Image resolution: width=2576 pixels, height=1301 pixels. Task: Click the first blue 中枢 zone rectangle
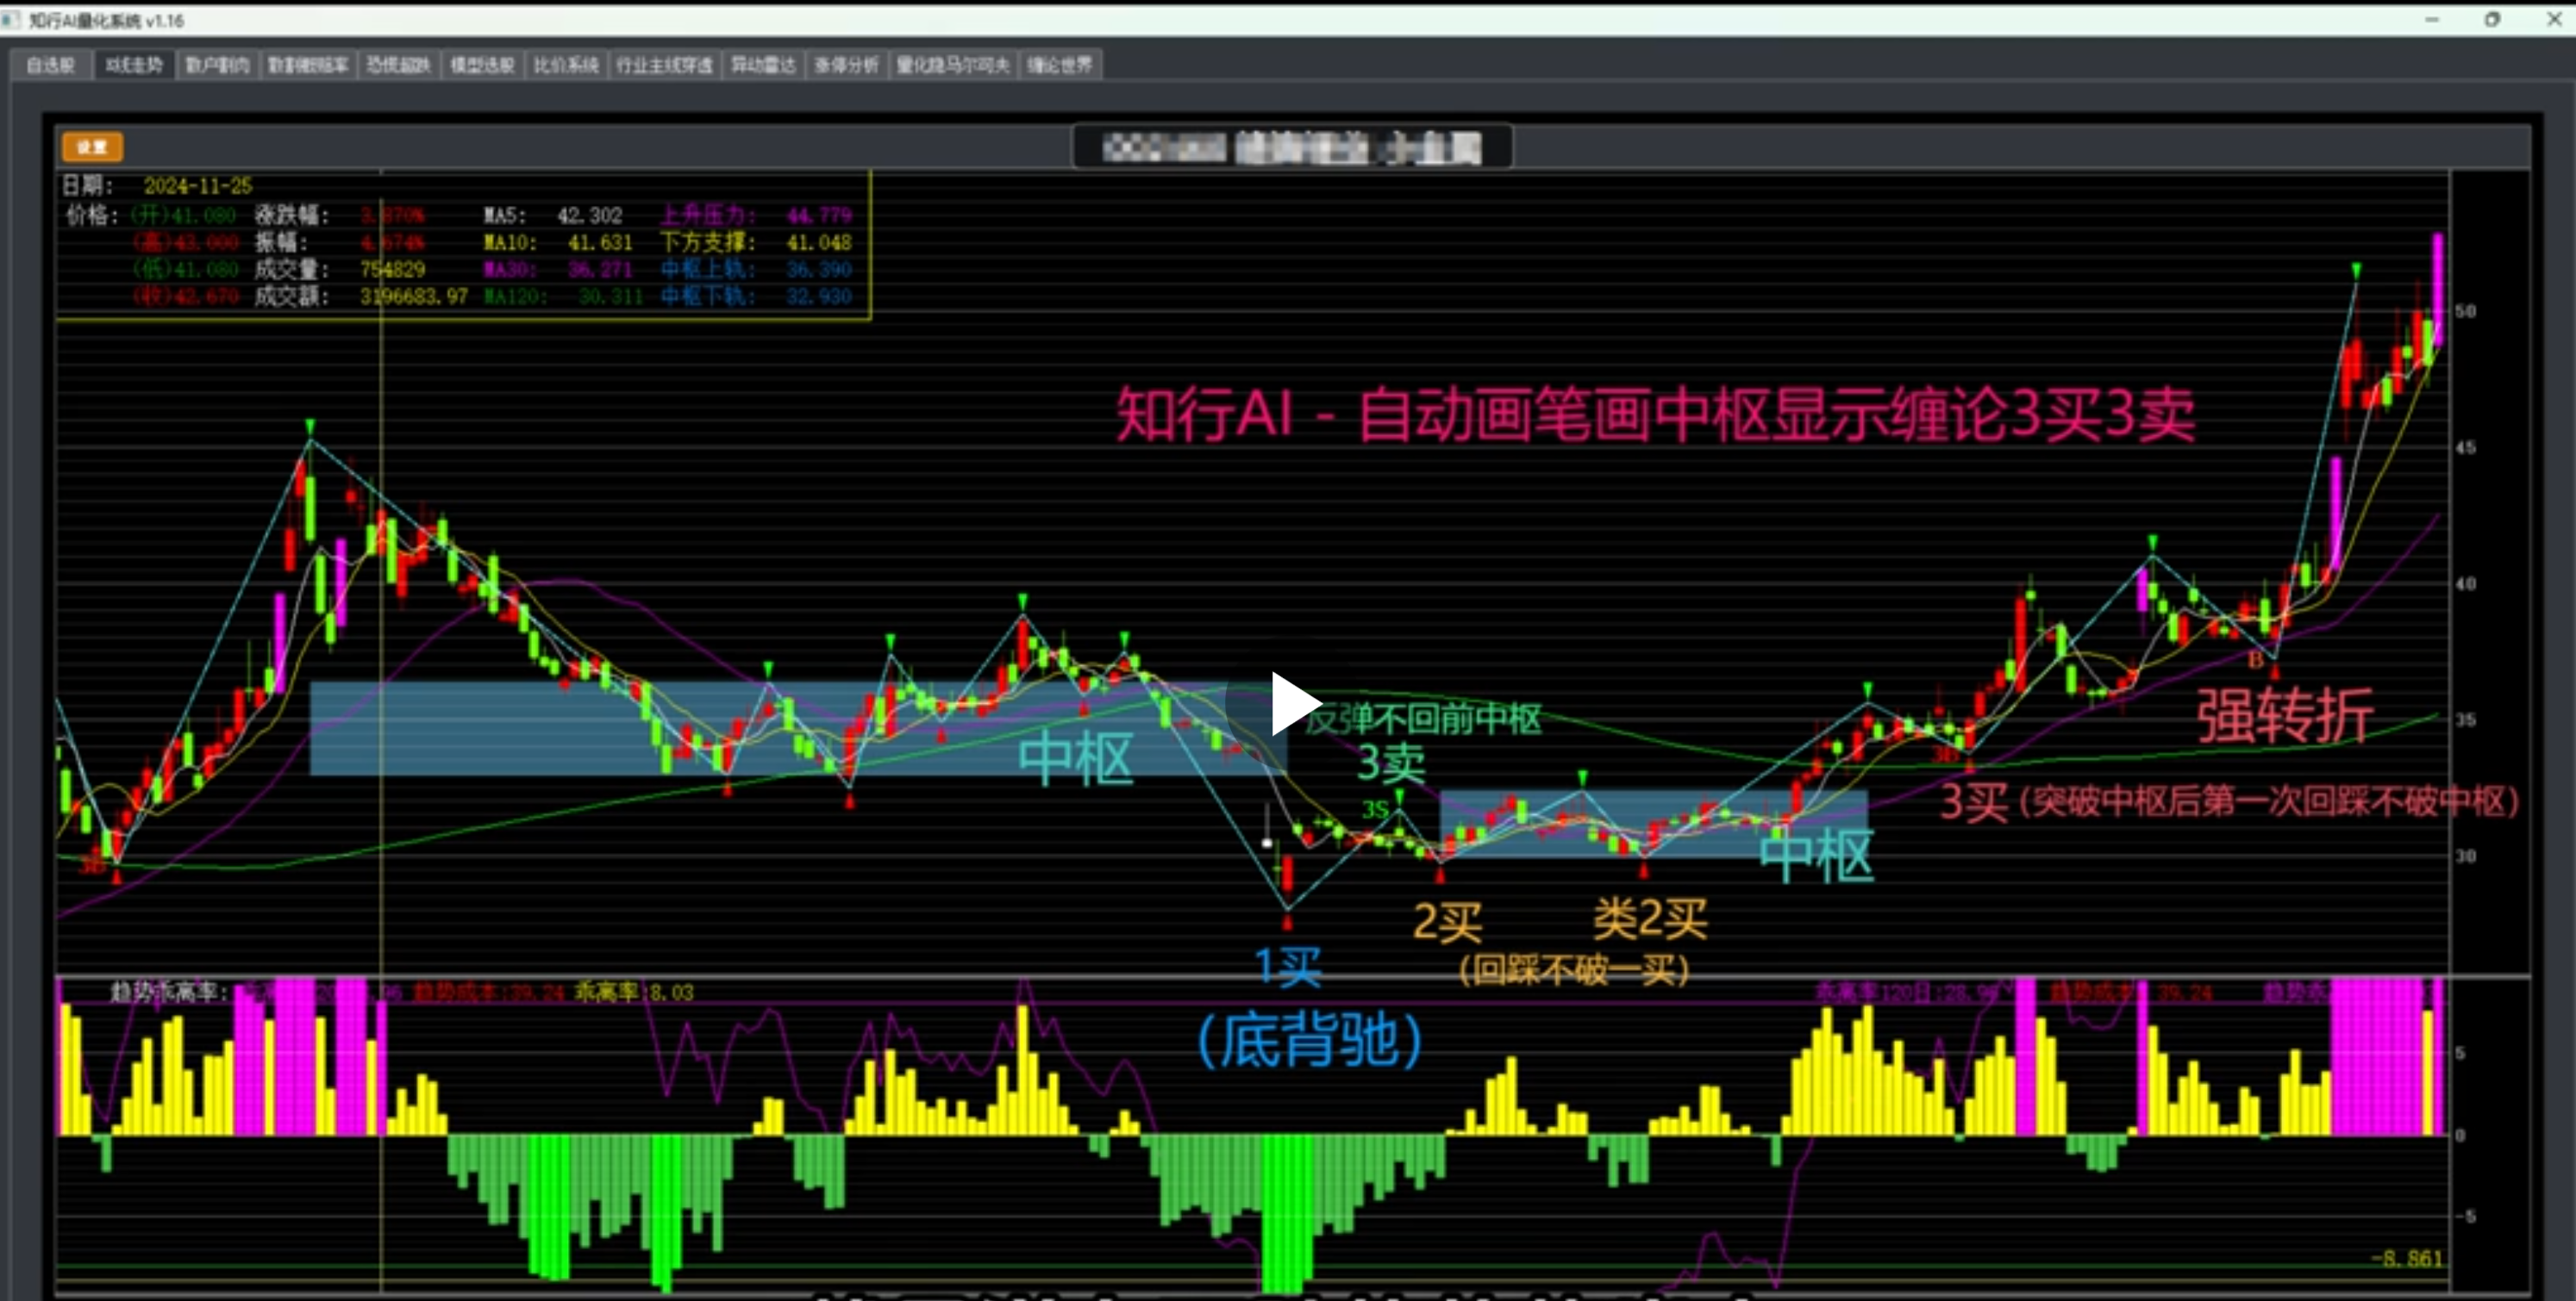(797, 728)
